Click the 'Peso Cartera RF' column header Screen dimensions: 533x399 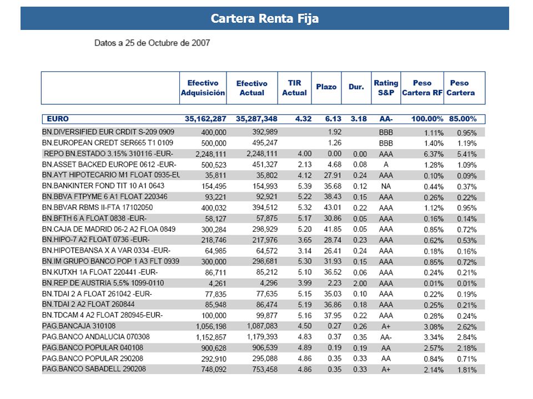tap(422, 88)
